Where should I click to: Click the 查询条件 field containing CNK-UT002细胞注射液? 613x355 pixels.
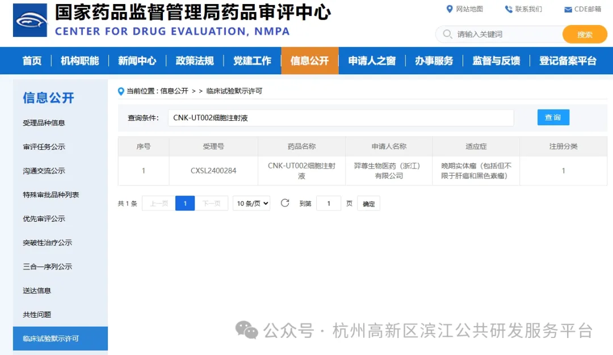341,118
